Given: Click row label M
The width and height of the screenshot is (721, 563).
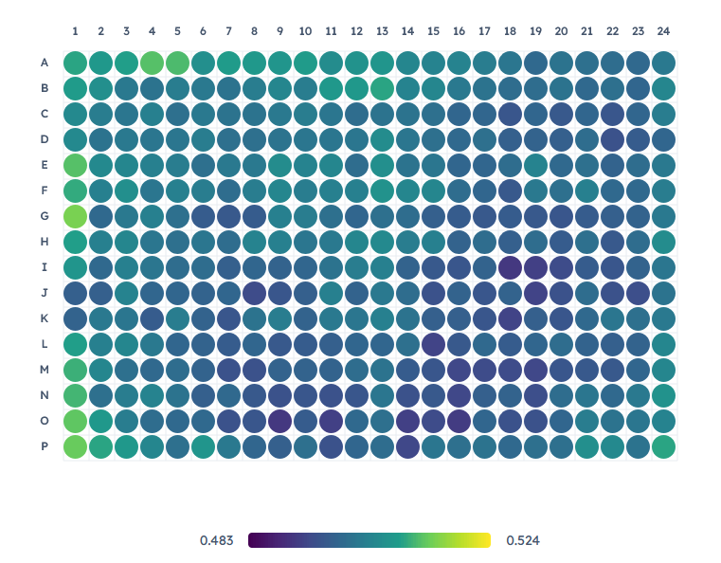Looking at the screenshot, I should pos(45,370).
